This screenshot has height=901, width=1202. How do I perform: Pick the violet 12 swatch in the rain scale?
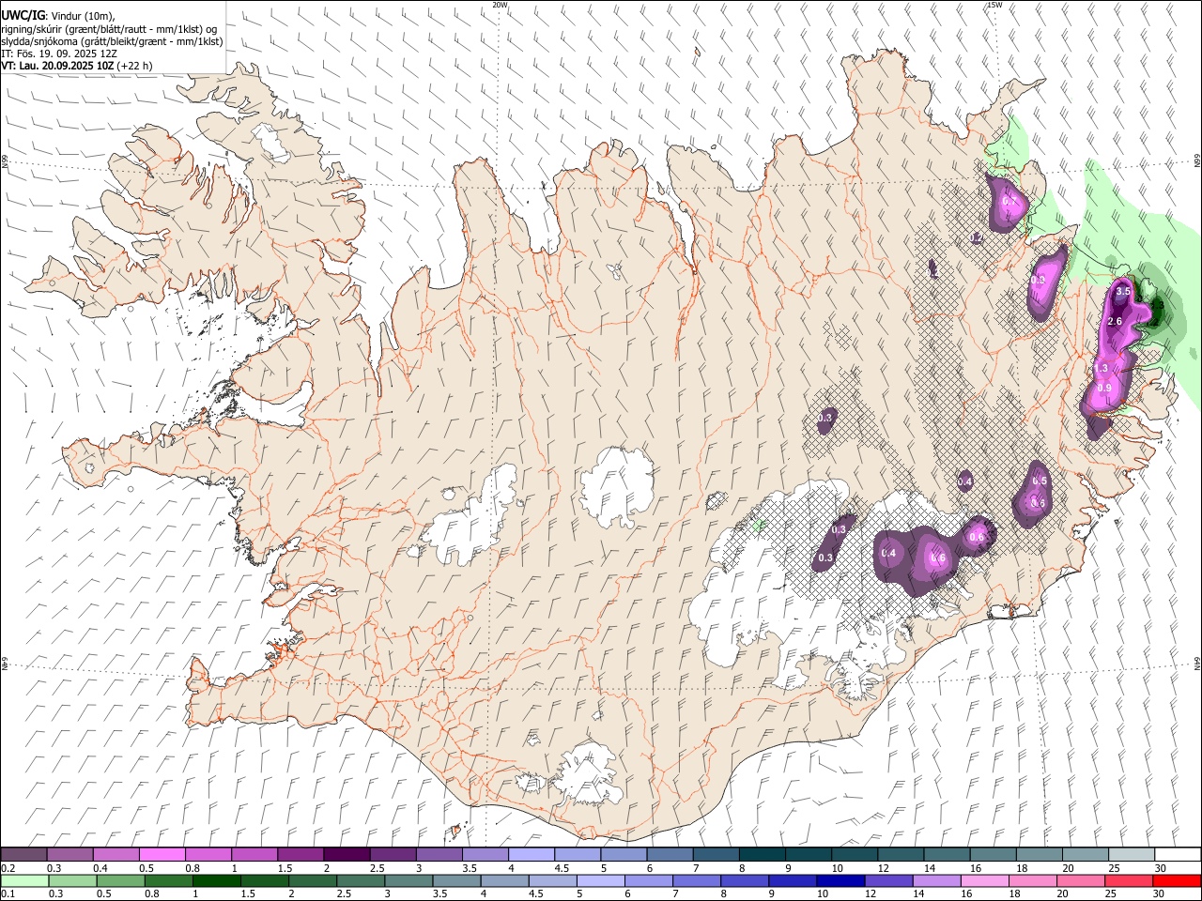pyautogui.click(x=887, y=881)
